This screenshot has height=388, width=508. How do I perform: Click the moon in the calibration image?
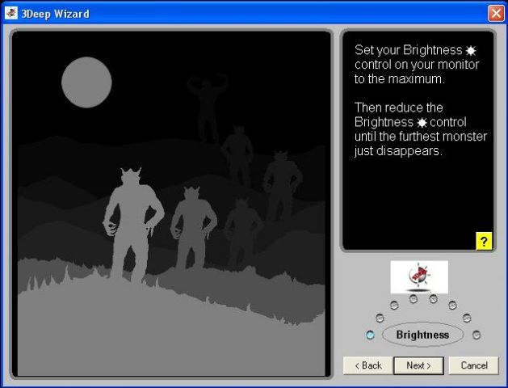pos(86,82)
